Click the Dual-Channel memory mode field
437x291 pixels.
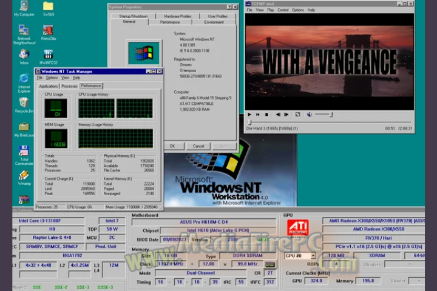(201, 273)
